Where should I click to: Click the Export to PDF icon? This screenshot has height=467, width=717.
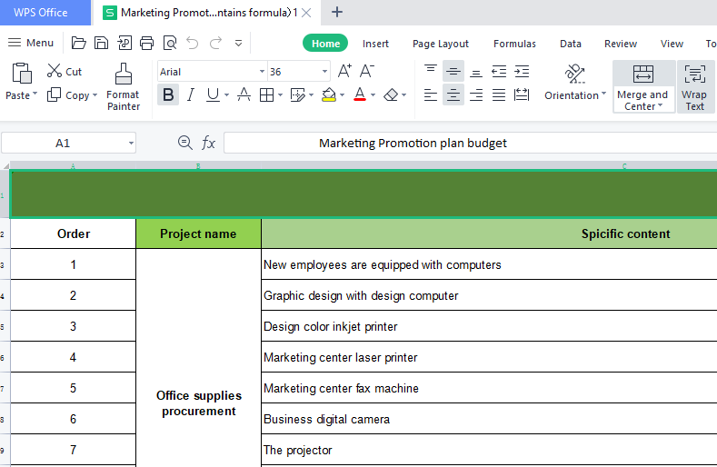coord(124,43)
